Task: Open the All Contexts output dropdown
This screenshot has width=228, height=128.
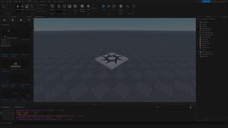Action: tap(19, 107)
